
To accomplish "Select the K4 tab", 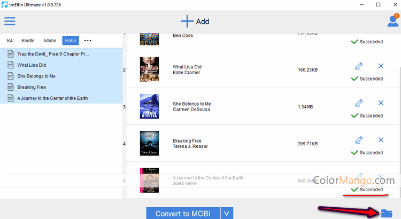I will (10, 41).
